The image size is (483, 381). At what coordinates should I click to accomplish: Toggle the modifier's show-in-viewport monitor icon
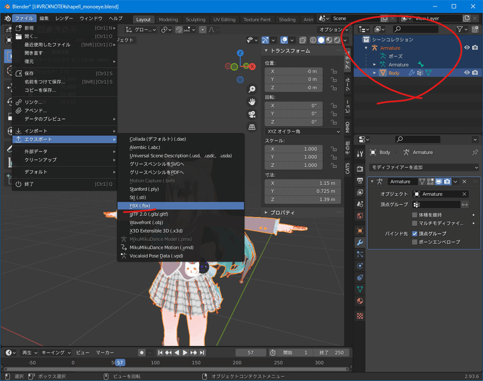[439, 181]
